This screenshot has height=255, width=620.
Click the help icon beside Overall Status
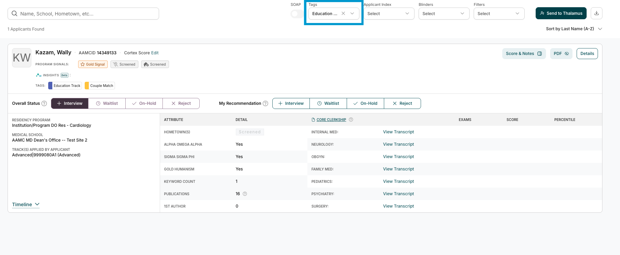pyautogui.click(x=44, y=103)
